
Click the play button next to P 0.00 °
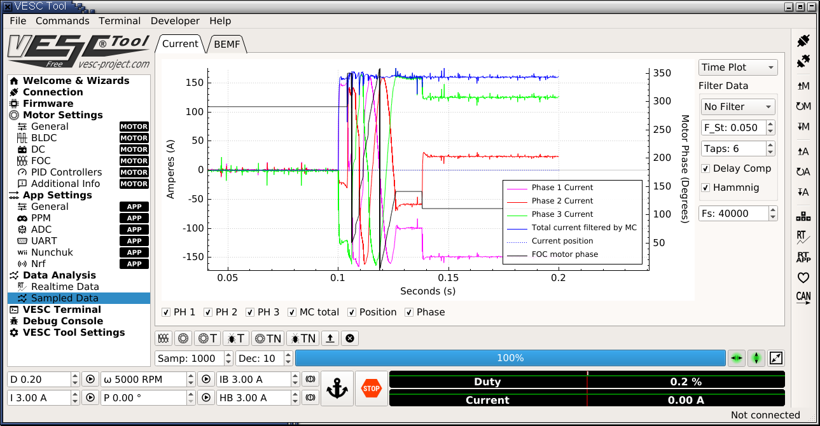pos(206,398)
